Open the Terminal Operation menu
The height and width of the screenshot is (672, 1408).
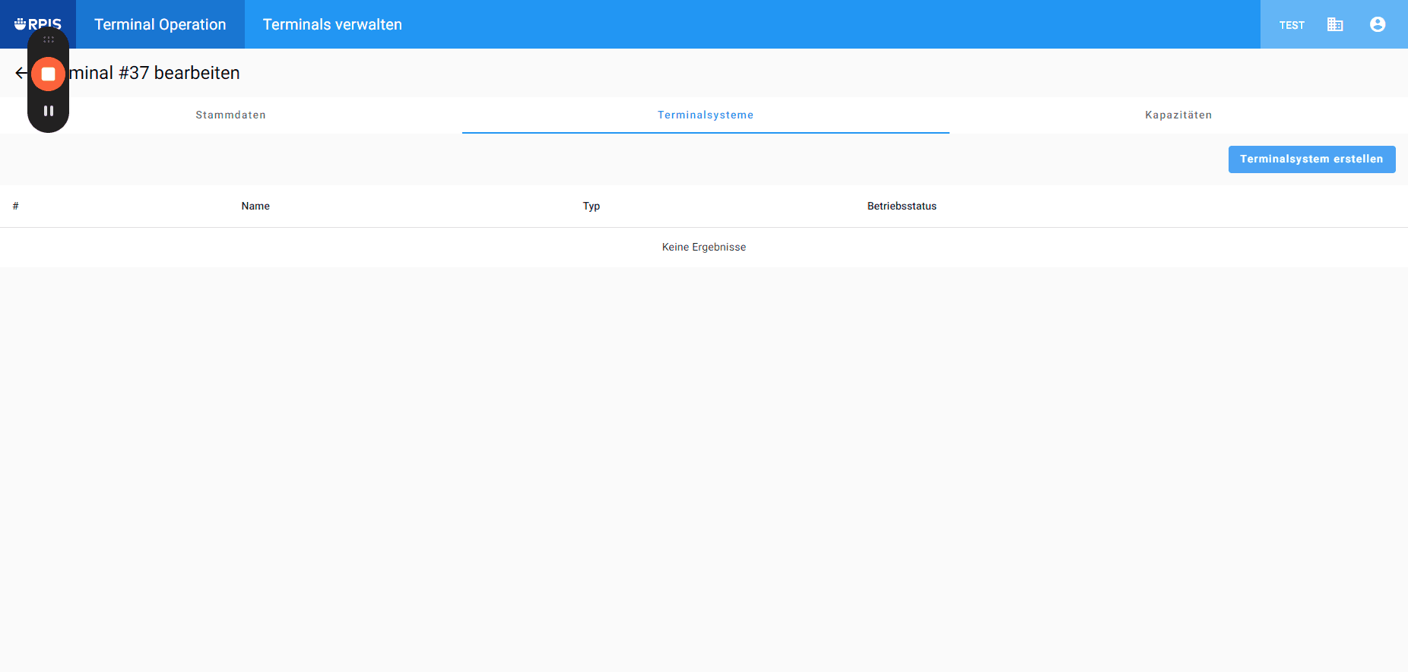(x=160, y=24)
